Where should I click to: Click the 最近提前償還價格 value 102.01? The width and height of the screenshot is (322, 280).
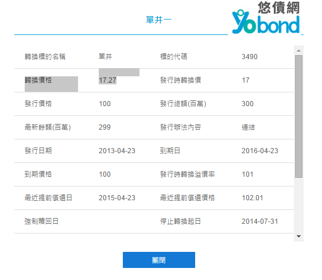(253, 198)
